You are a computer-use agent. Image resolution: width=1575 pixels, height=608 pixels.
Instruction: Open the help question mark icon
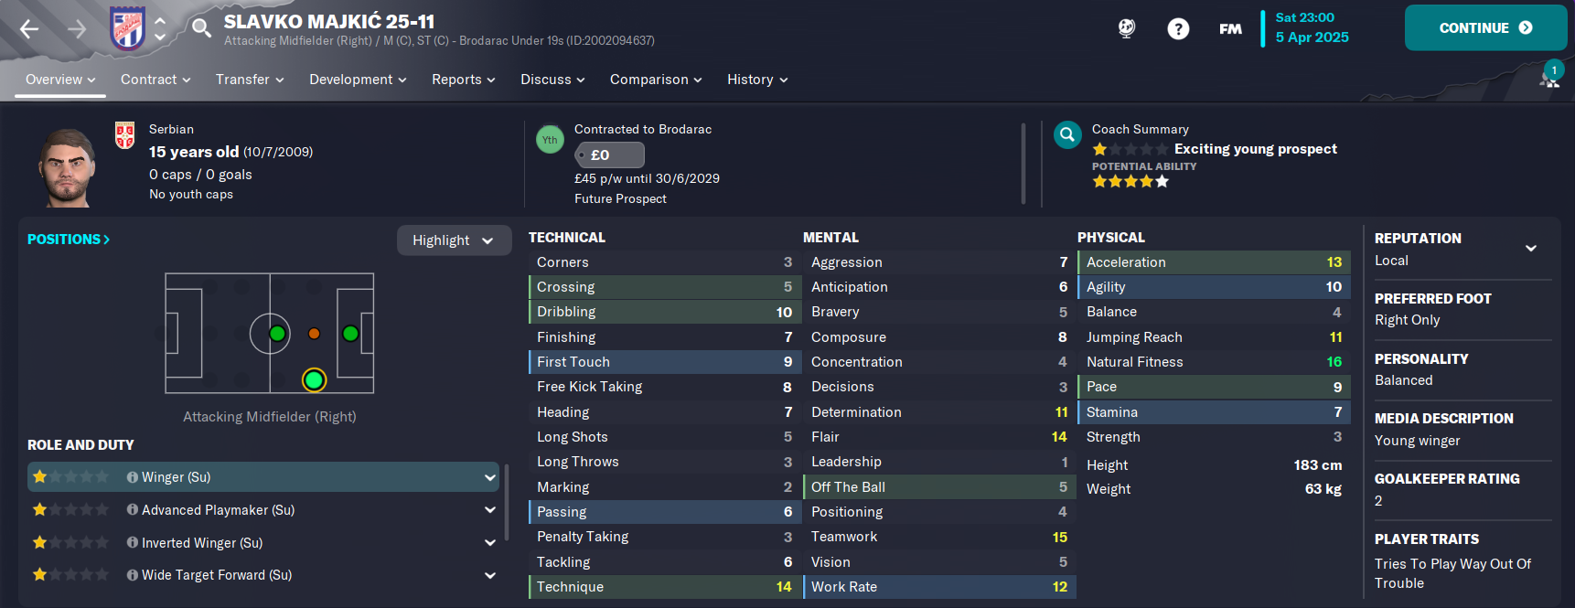tap(1178, 29)
